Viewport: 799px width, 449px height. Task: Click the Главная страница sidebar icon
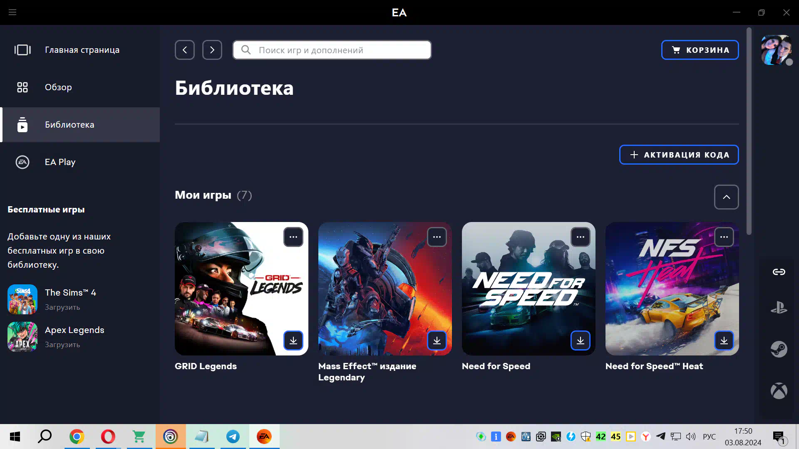point(22,50)
